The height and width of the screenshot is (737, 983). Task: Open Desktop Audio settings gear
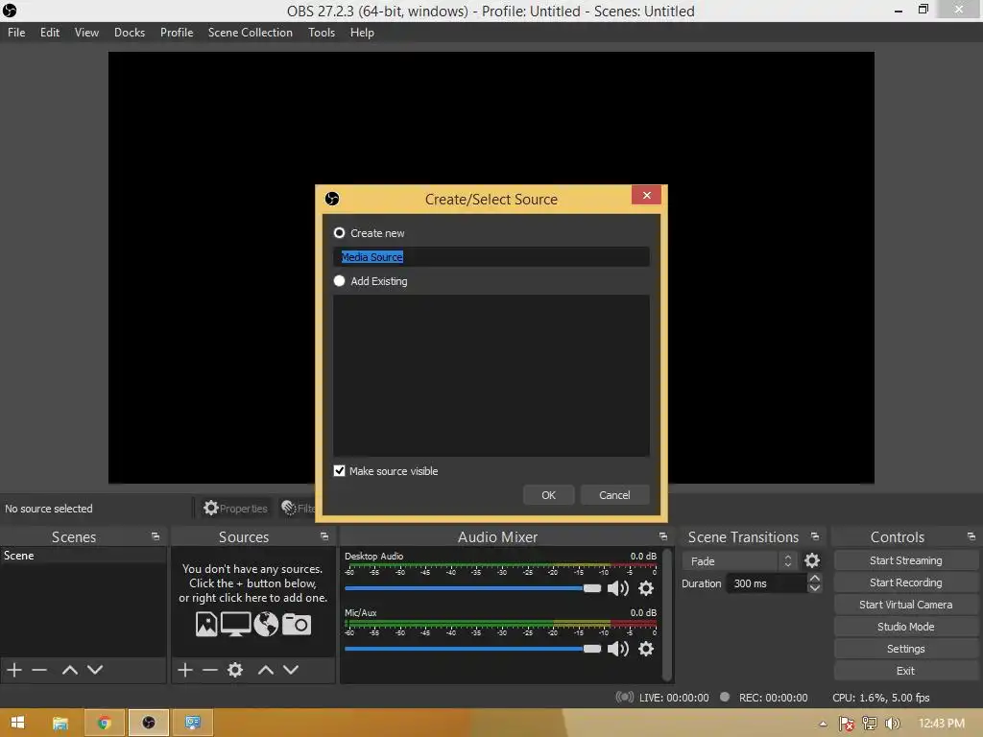click(646, 588)
